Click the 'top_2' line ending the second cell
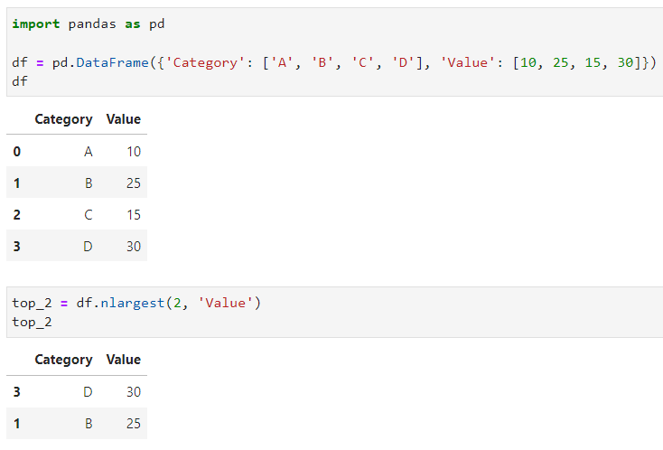Image resolution: width=663 pixels, height=450 pixels. tap(32, 322)
